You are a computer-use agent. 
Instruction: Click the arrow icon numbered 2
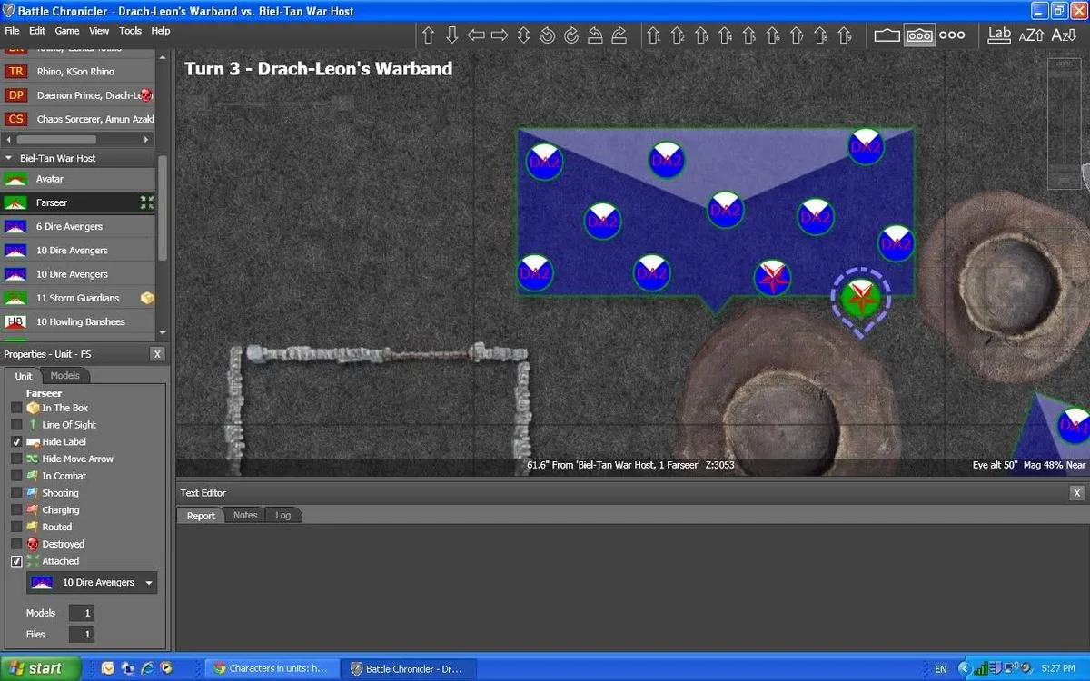point(678,35)
